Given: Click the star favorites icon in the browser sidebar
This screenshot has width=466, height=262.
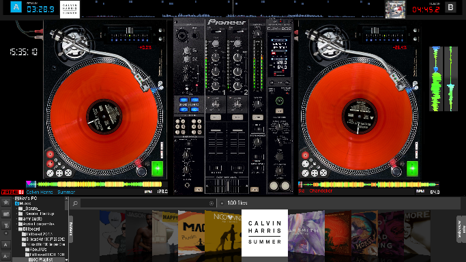Looking at the screenshot, I should (x=6, y=203).
